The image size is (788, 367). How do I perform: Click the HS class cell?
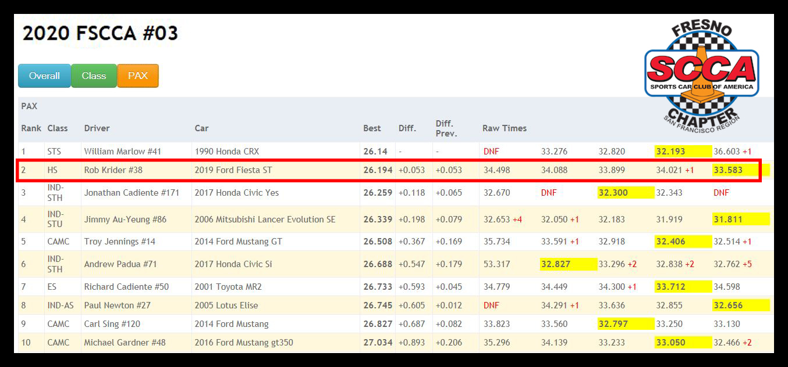[53, 170]
